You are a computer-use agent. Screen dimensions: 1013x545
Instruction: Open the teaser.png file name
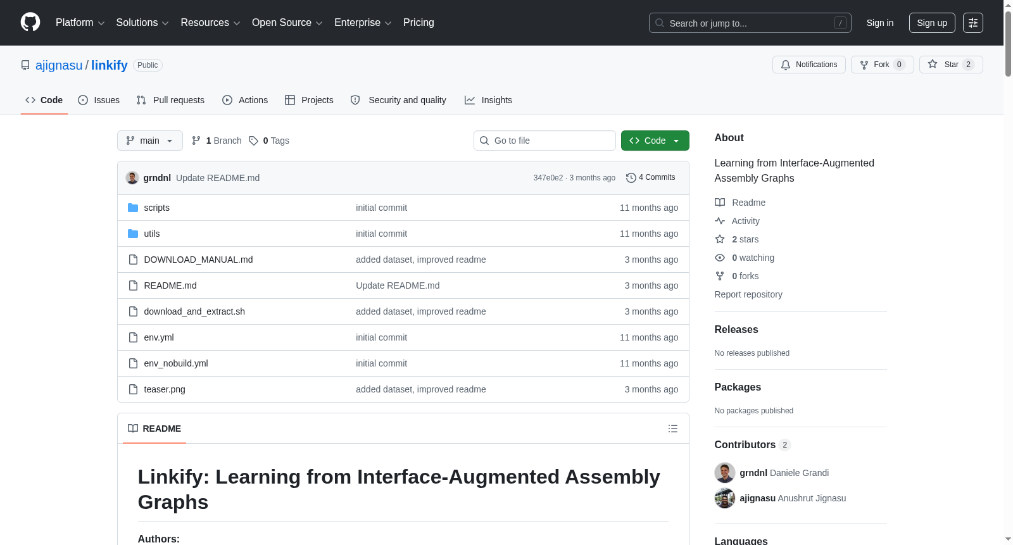click(x=165, y=389)
